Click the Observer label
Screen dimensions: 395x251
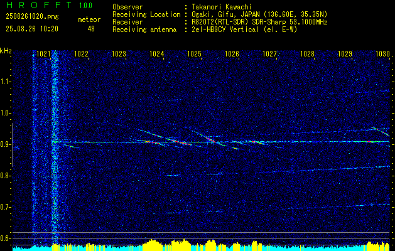click(127, 7)
